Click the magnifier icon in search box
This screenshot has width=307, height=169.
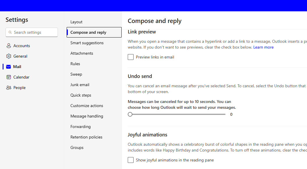click(10, 32)
